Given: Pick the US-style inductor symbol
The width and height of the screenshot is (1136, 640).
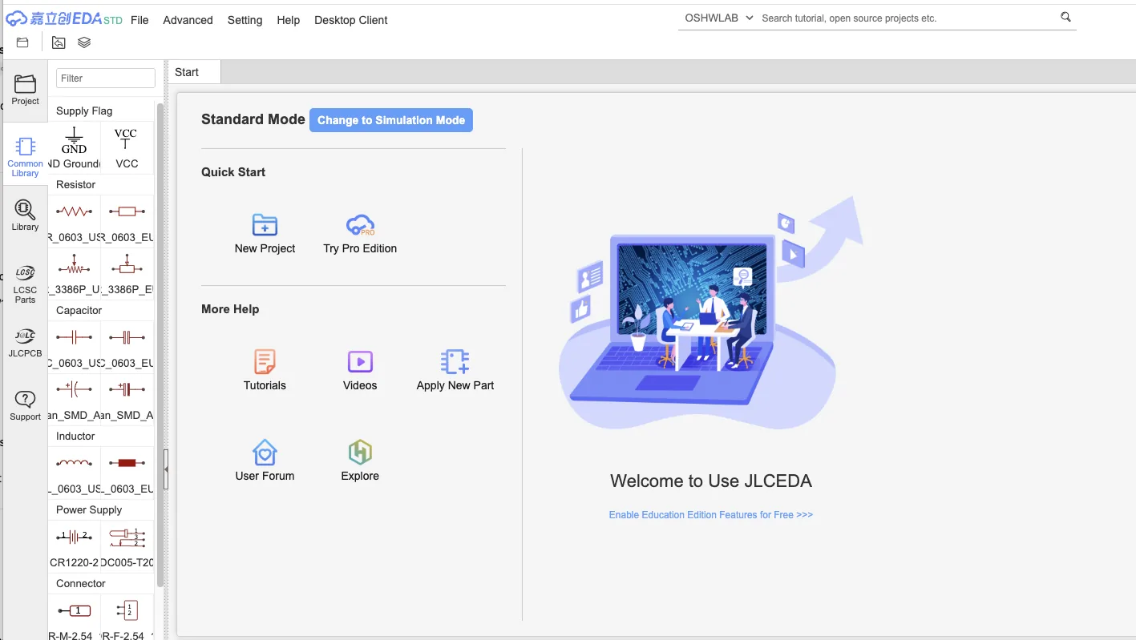Looking at the screenshot, I should pos(74,463).
